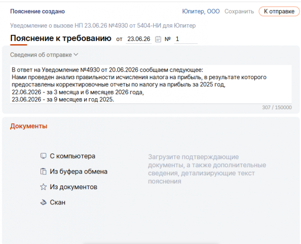The image size is (301, 244).
Task: Upload file С компьютера
Action: (72, 156)
